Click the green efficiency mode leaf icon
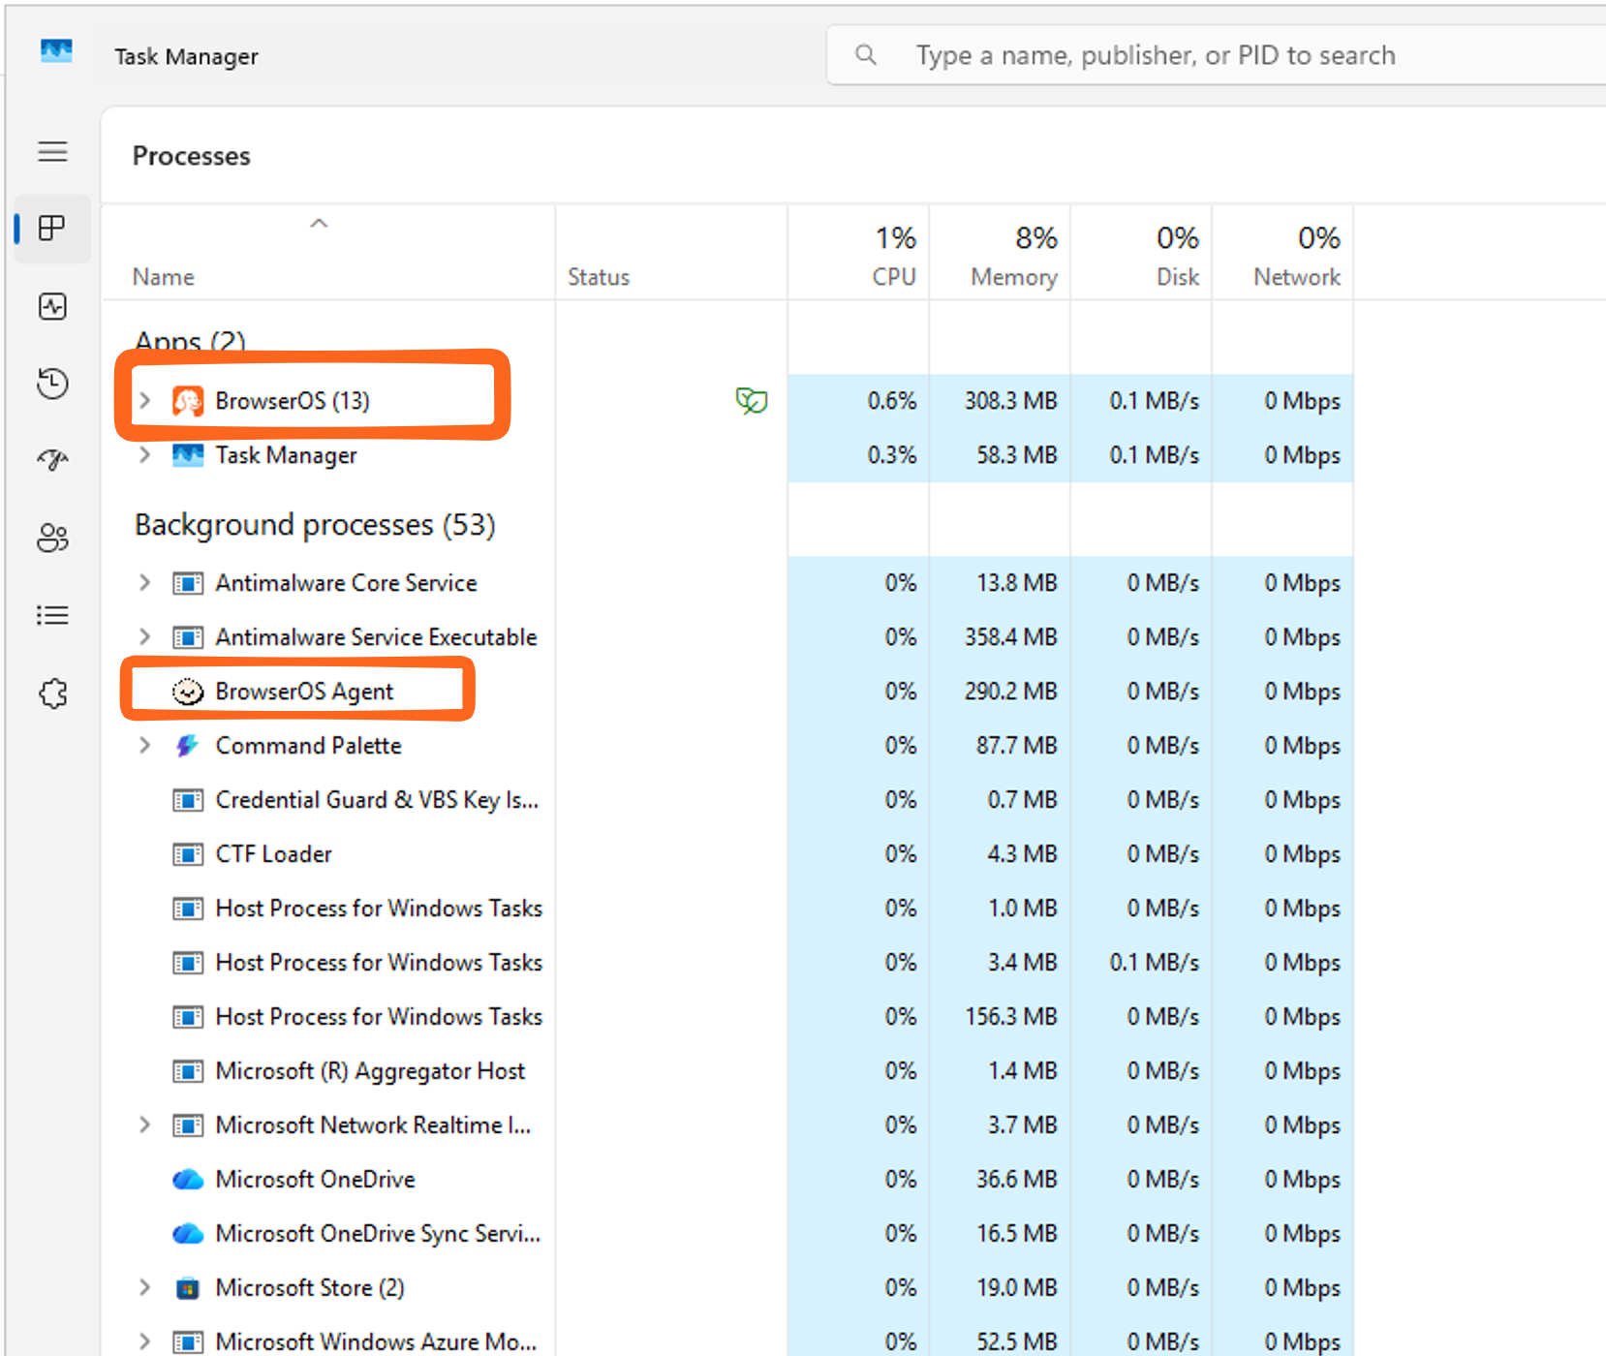 [751, 400]
